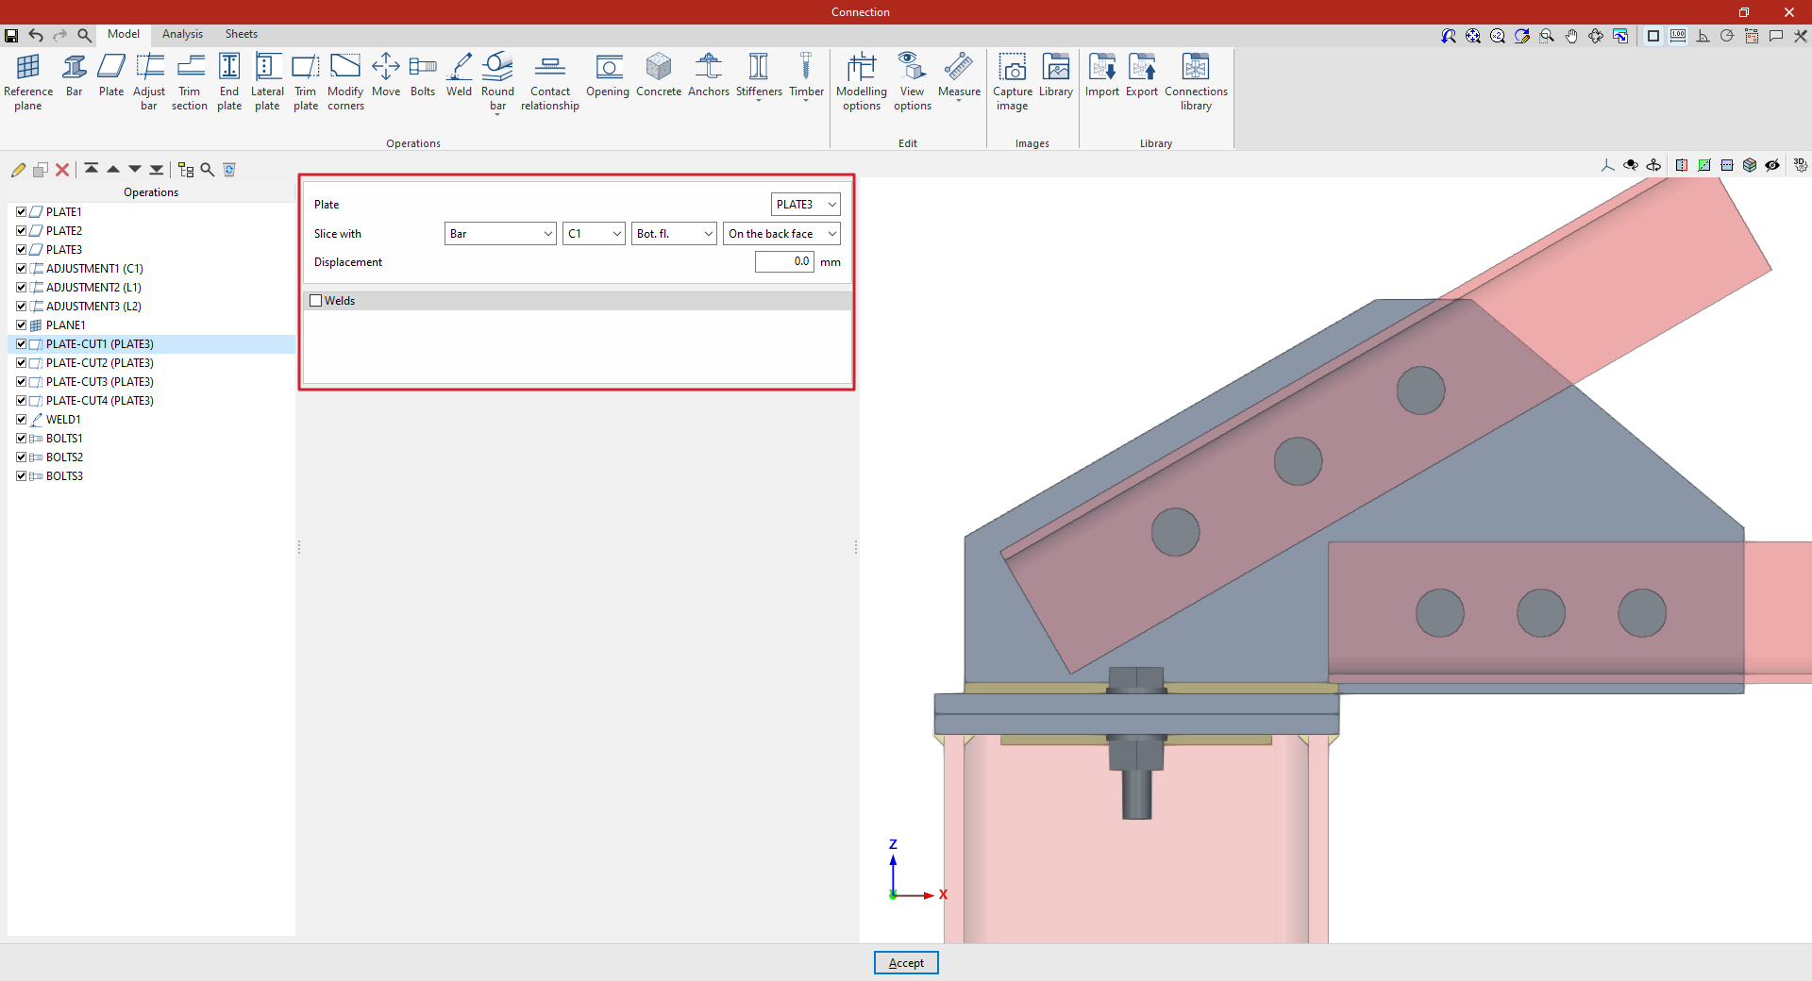The image size is (1812, 981).
Task: Click the Displacement value input field
Action: coord(783,262)
